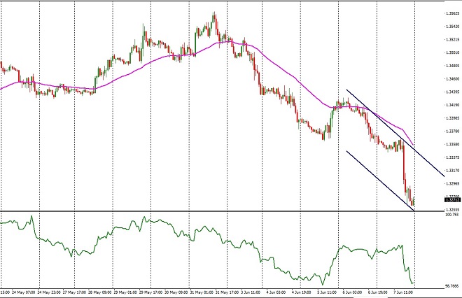The image size is (462, 298).
Task: Click the 1.33170 price axis label
Action: tap(453, 170)
